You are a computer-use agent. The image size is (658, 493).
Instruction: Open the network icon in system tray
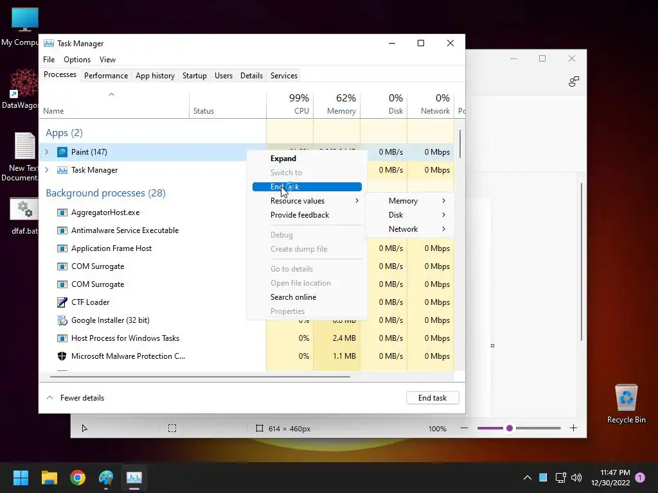pos(560,478)
